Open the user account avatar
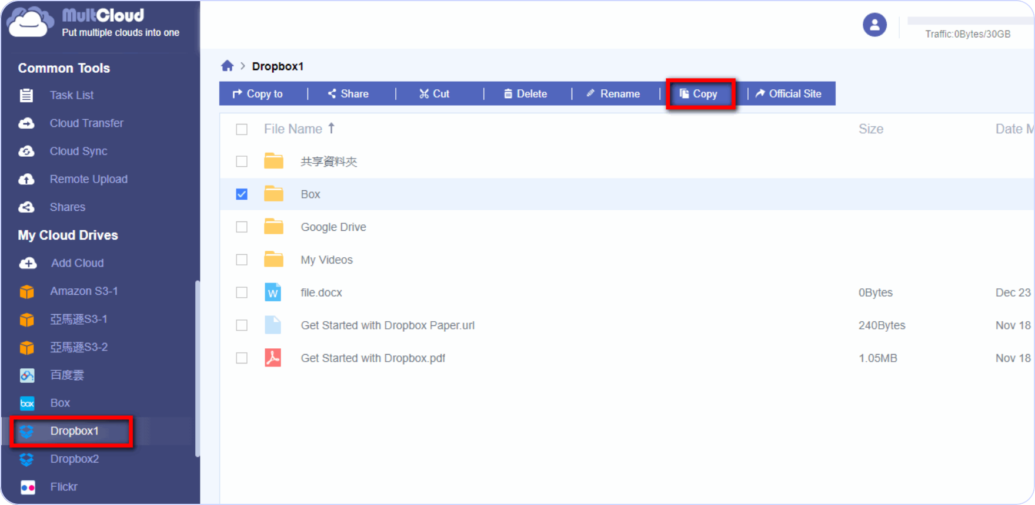The image size is (1035, 505). tap(874, 25)
